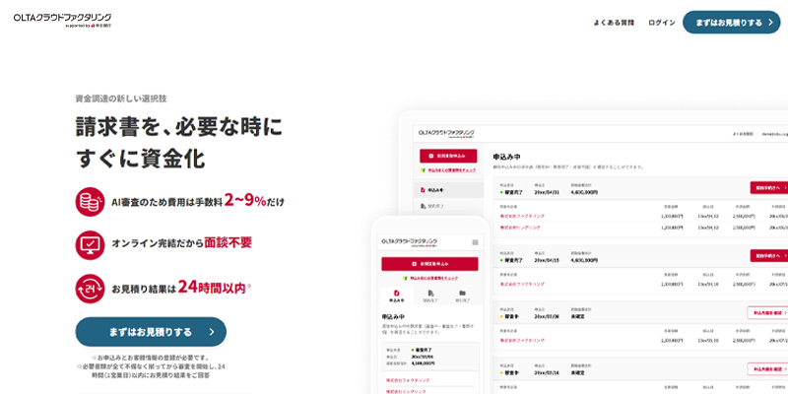This screenshot has width=788, height=394.
Task: Click 契約手続きへ button for 20xx/04/15 application
Action: [769, 255]
